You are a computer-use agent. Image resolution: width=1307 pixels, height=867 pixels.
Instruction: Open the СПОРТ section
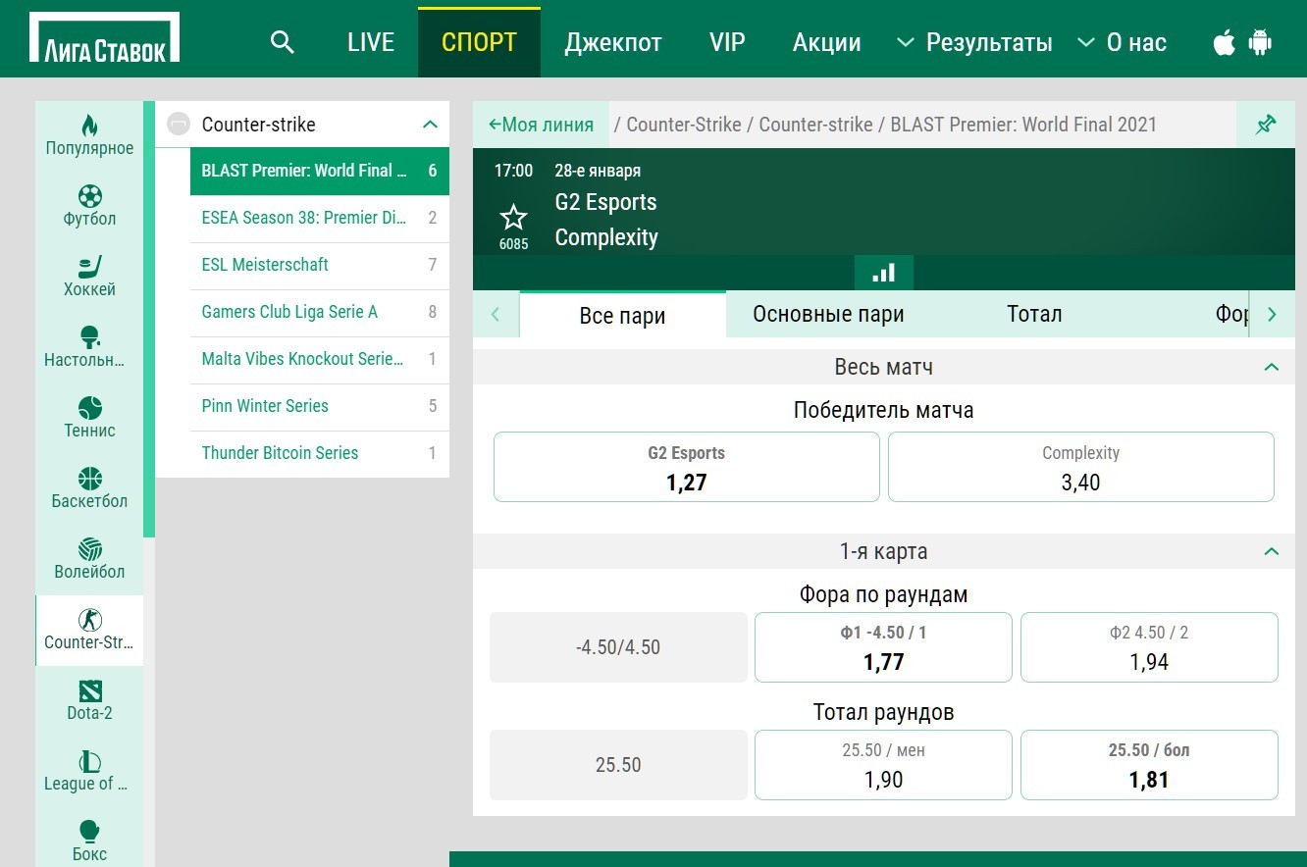coord(479,42)
